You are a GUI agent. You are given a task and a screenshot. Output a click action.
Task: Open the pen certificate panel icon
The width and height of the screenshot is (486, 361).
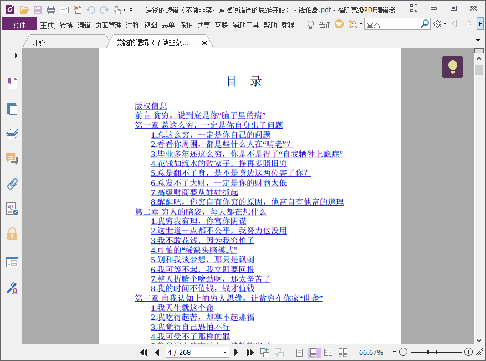pyautogui.click(x=12, y=288)
